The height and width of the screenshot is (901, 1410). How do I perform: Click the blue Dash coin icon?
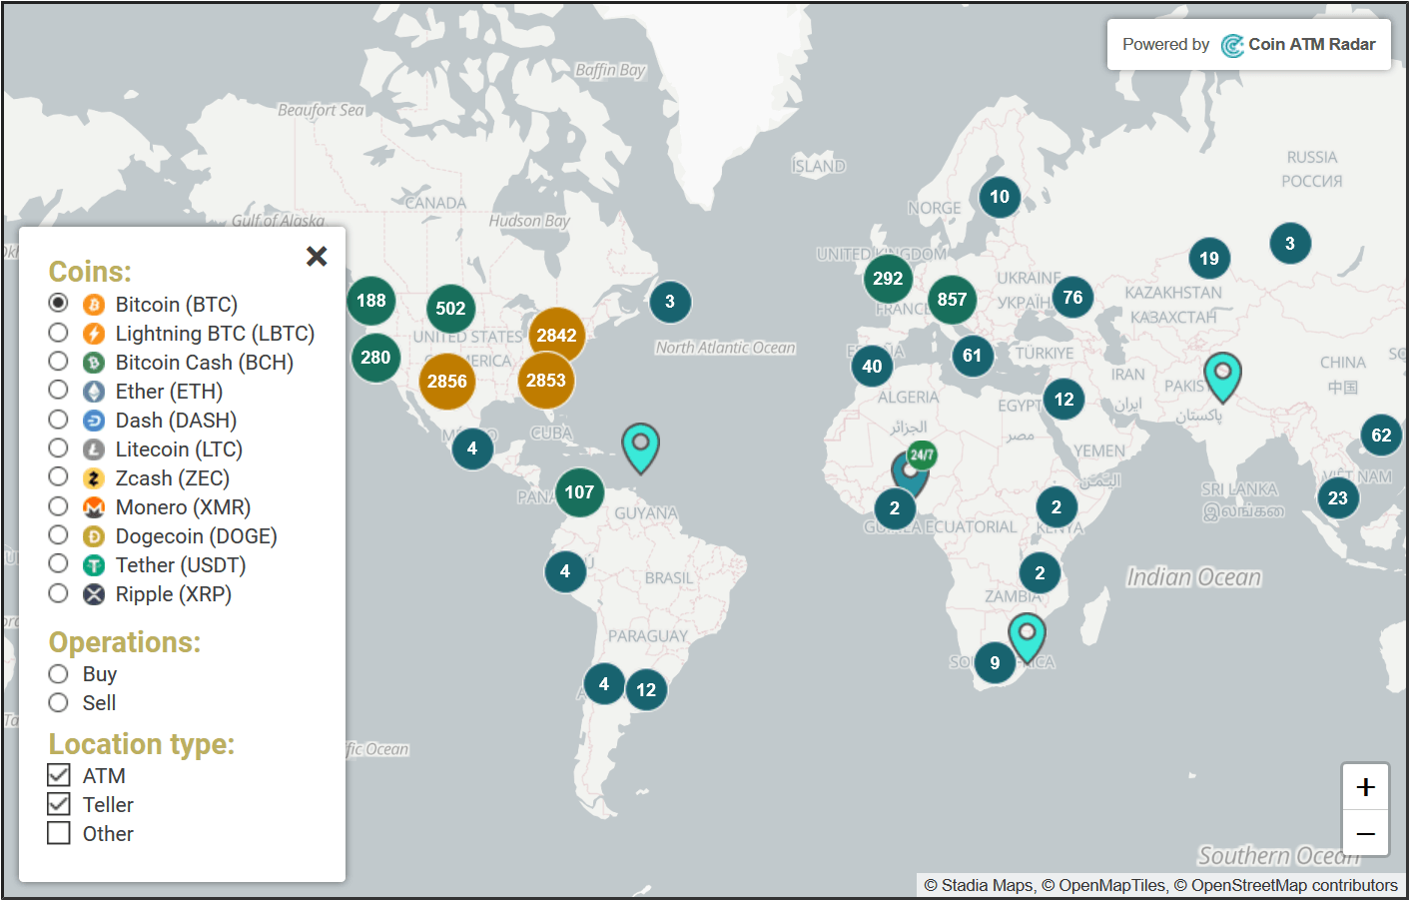[94, 421]
